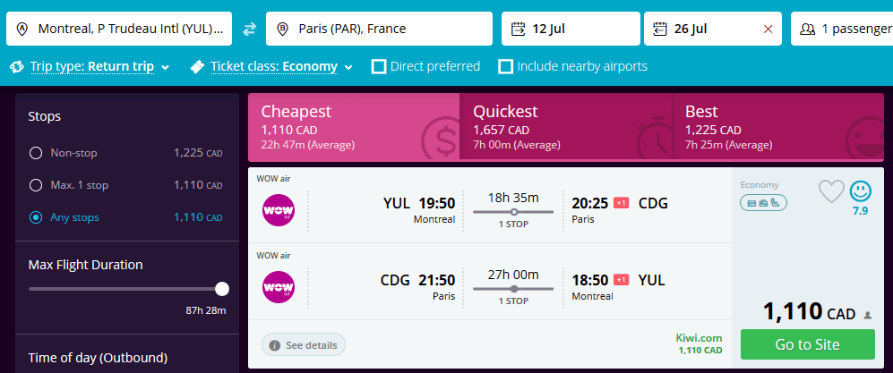
Task: Click the 12 Jul departure date field
Action: point(571,29)
